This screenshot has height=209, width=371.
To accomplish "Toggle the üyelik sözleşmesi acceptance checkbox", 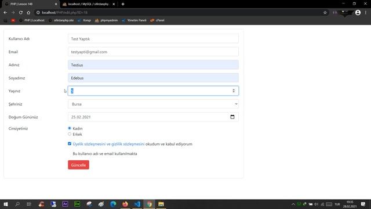I will point(70,144).
